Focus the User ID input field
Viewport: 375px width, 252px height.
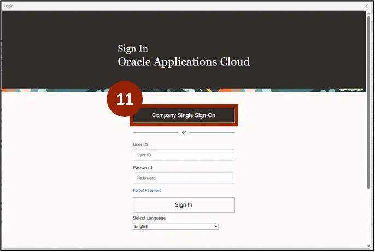[184, 155]
